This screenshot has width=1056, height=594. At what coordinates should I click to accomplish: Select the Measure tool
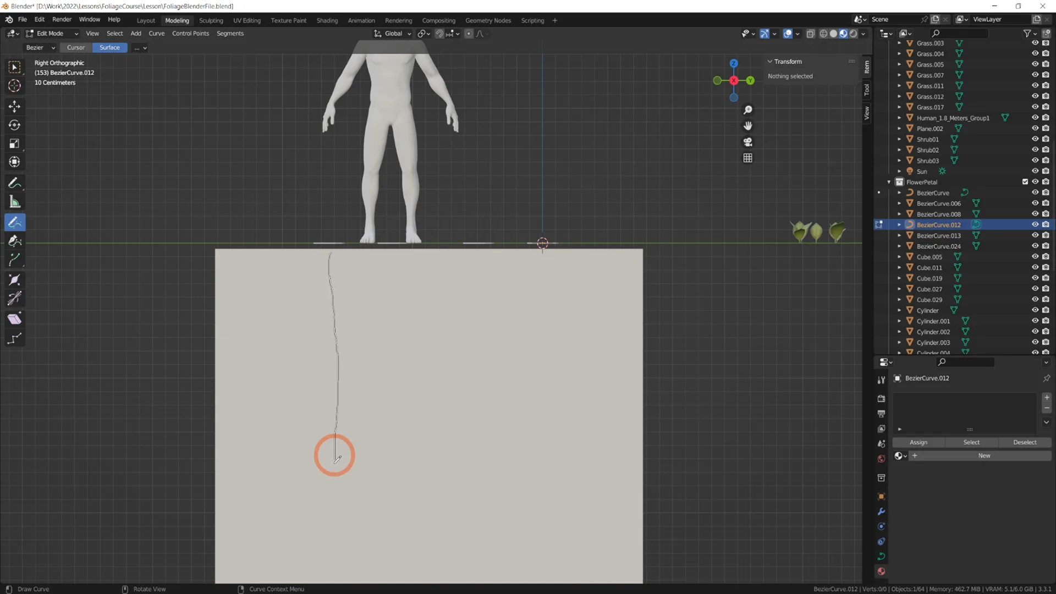15,202
